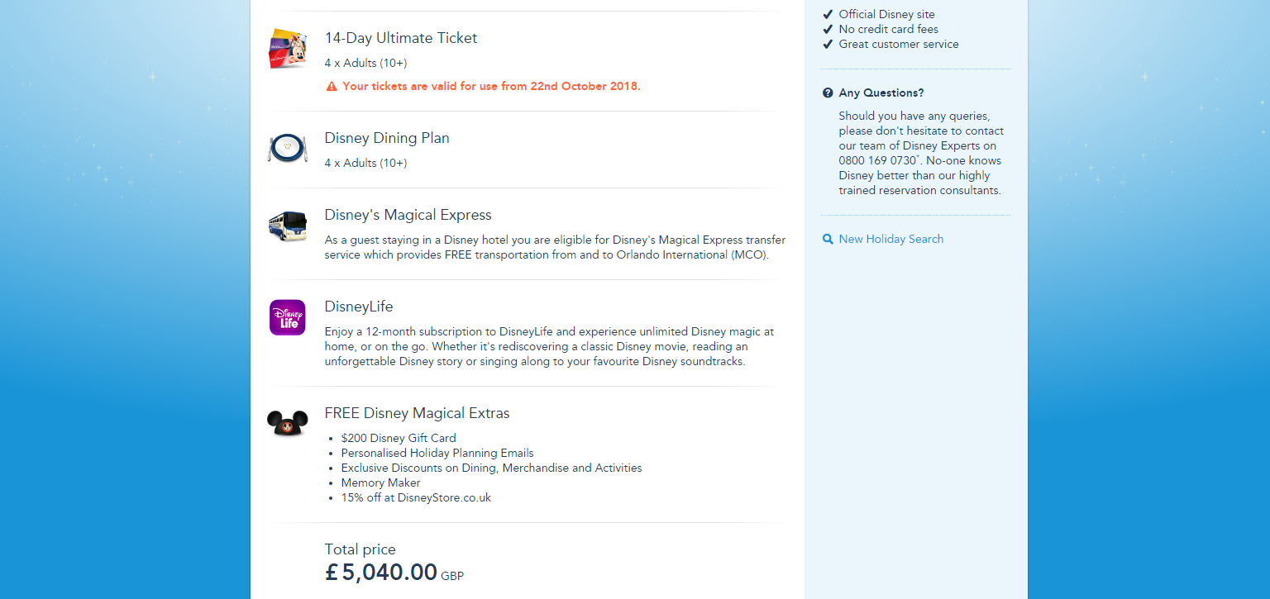Click the magnifying glass search icon
The width and height of the screenshot is (1270, 599).
pyautogui.click(x=828, y=239)
